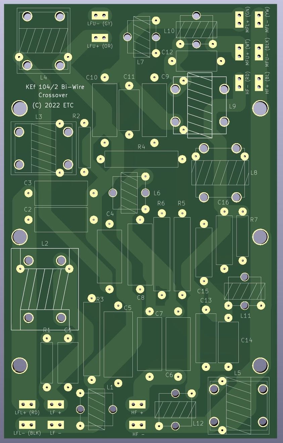Click the L7 inductor reference label

coord(140,62)
